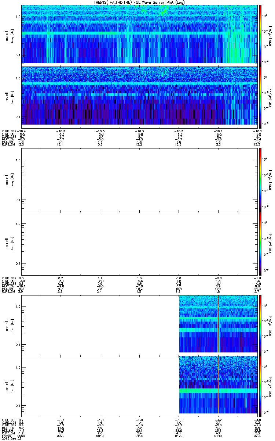This screenshot has height=441, width=275.
Task: Click the '0.1' frequency tick on THD B∥
Action: pos(18,263)
